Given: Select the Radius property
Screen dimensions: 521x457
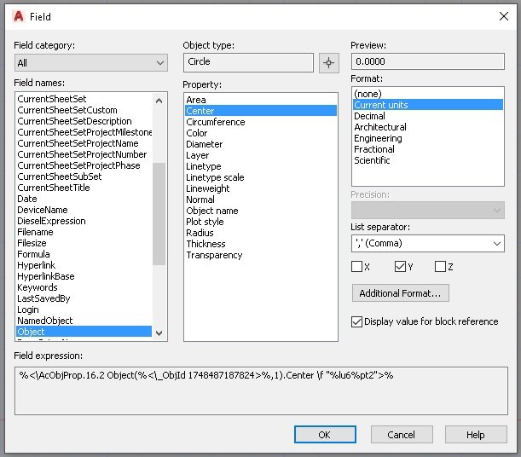Looking at the screenshot, I should [200, 233].
